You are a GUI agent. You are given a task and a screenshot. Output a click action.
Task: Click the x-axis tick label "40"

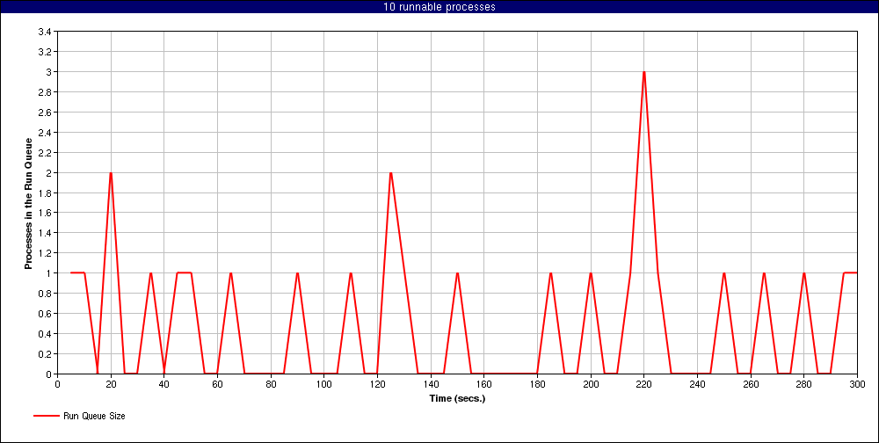click(x=164, y=385)
